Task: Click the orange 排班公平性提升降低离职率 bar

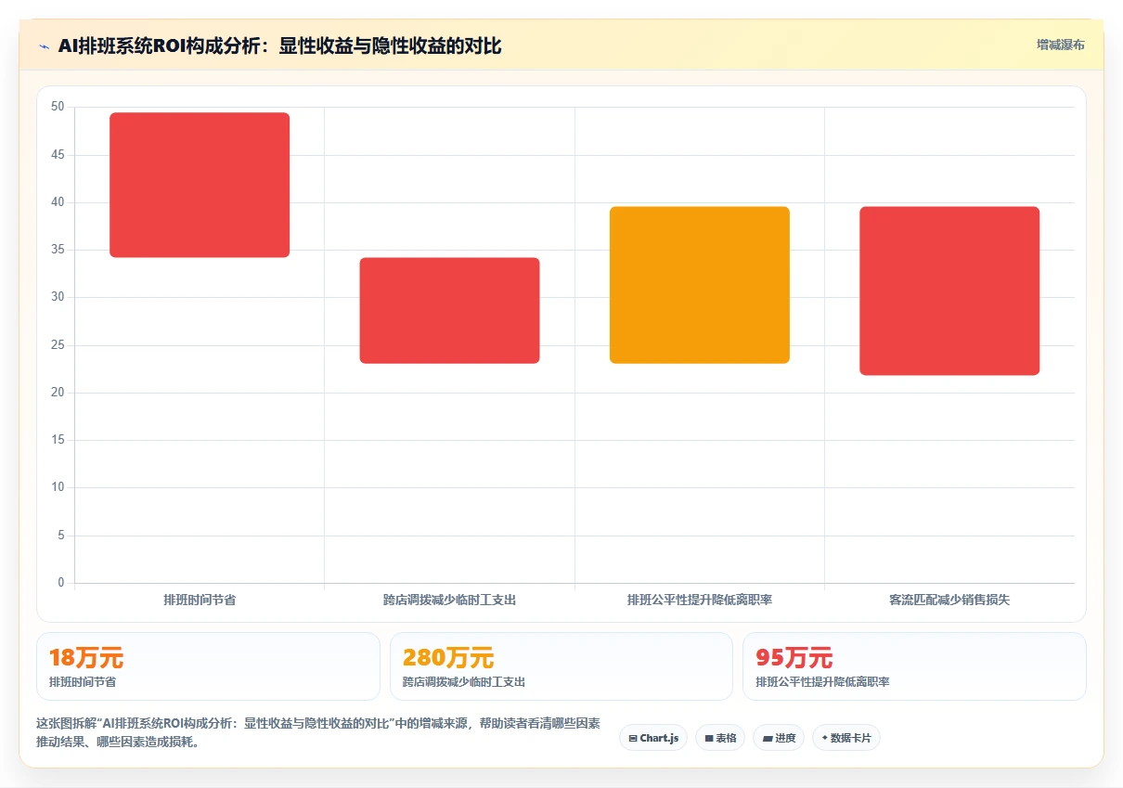Action: [x=700, y=285]
